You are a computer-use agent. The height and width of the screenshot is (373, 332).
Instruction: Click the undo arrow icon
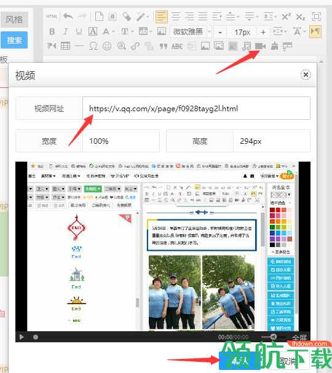68,17
